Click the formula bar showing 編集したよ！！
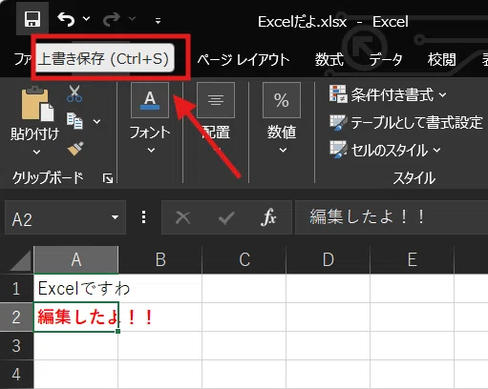Screen dimensions: 488x389 (x=392, y=217)
